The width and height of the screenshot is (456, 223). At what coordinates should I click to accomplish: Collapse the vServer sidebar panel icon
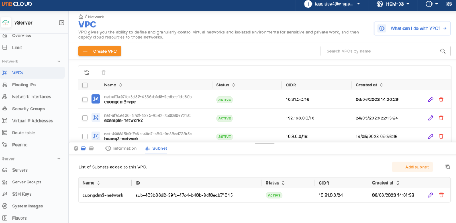[x=61, y=22]
